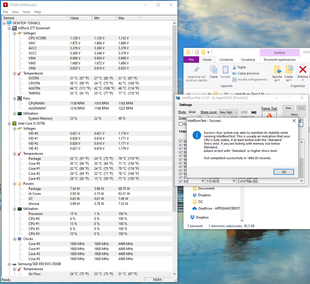Collapse the DESKTOP-T2MJ6CL tree node
The width and height of the screenshot is (310, 284).
pyautogui.click(x=4, y=23)
